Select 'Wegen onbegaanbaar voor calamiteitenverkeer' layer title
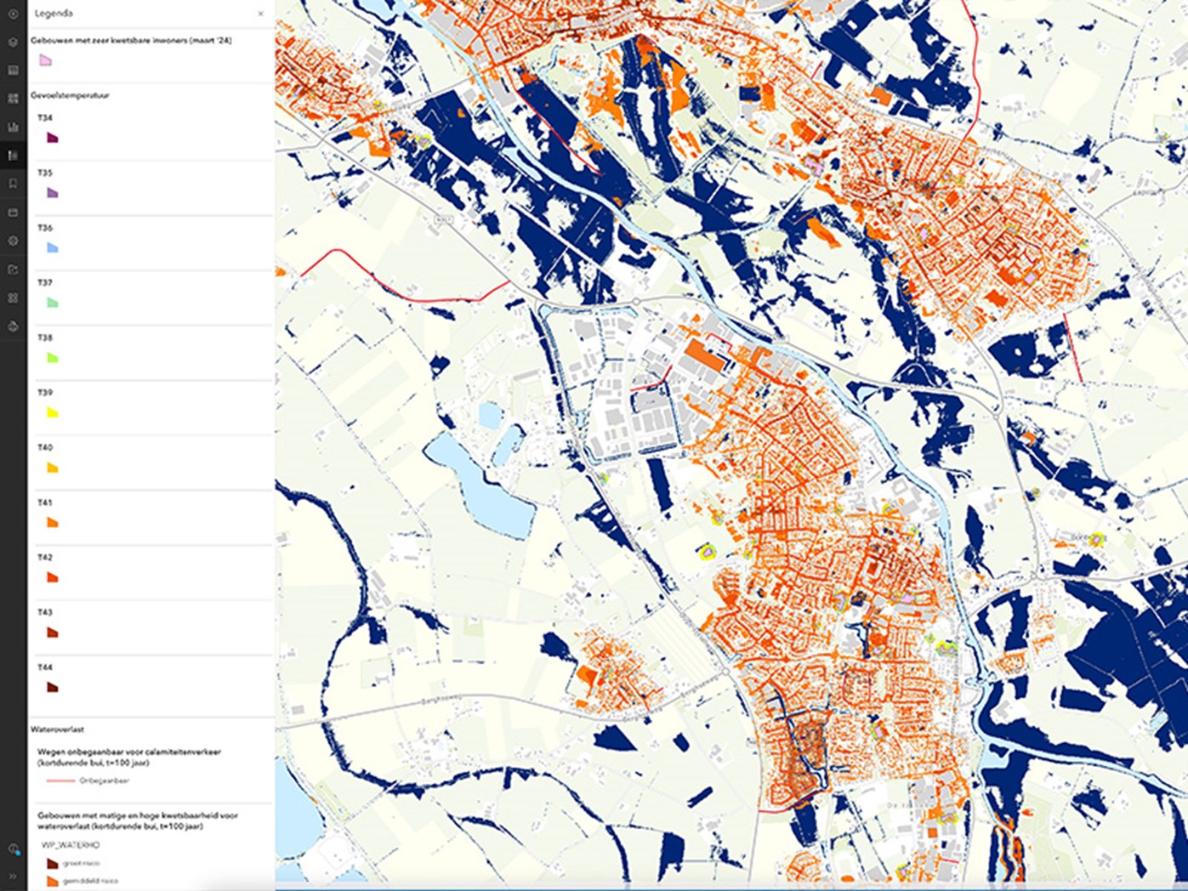The image size is (1188, 891). point(129,758)
